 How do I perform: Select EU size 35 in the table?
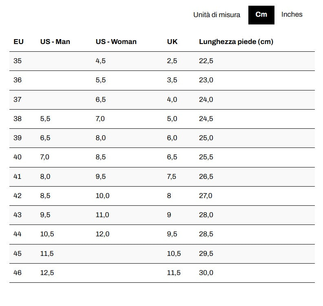tap(18, 61)
